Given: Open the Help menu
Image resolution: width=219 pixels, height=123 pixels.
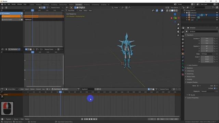Looking at the screenshot, I should 25,4.
